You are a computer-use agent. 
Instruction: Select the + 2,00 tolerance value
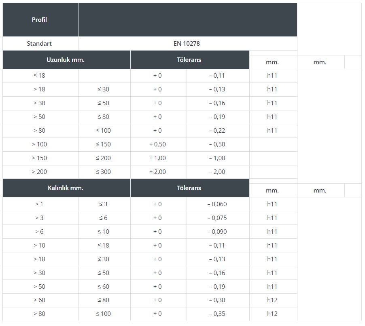[x=157, y=171]
